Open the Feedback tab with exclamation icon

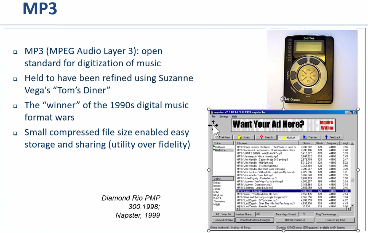pyautogui.click(x=332, y=137)
